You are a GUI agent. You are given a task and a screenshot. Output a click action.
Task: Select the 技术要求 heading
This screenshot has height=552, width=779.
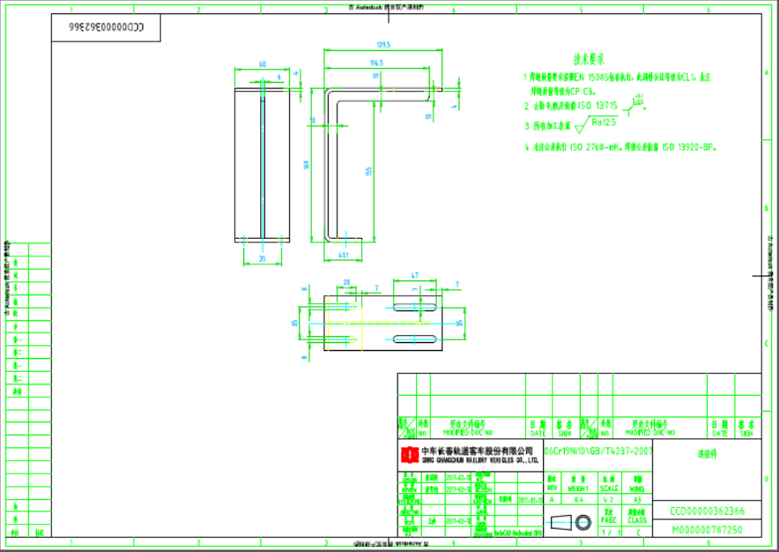pyautogui.click(x=589, y=60)
